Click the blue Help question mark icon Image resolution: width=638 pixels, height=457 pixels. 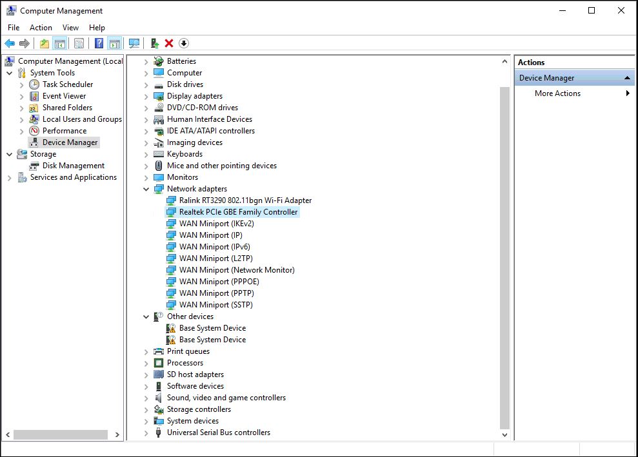pyautogui.click(x=99, y=43)
